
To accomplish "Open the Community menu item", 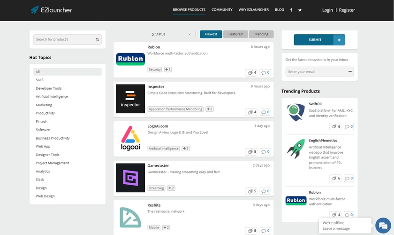I will (x=222, y=9).
